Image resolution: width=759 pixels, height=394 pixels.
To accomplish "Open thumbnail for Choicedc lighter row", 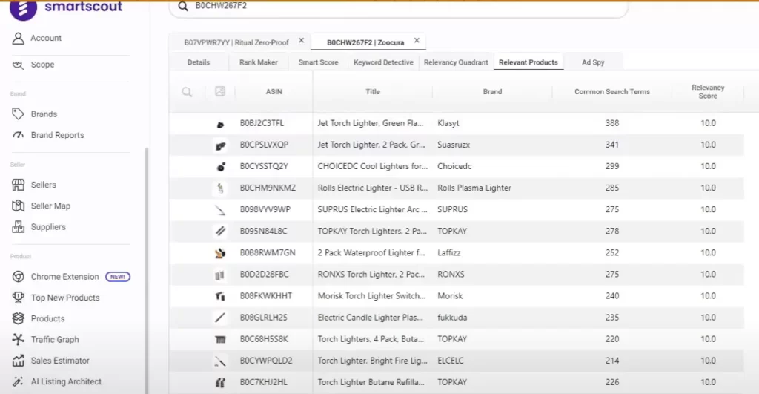I will (x=220, y=167).
